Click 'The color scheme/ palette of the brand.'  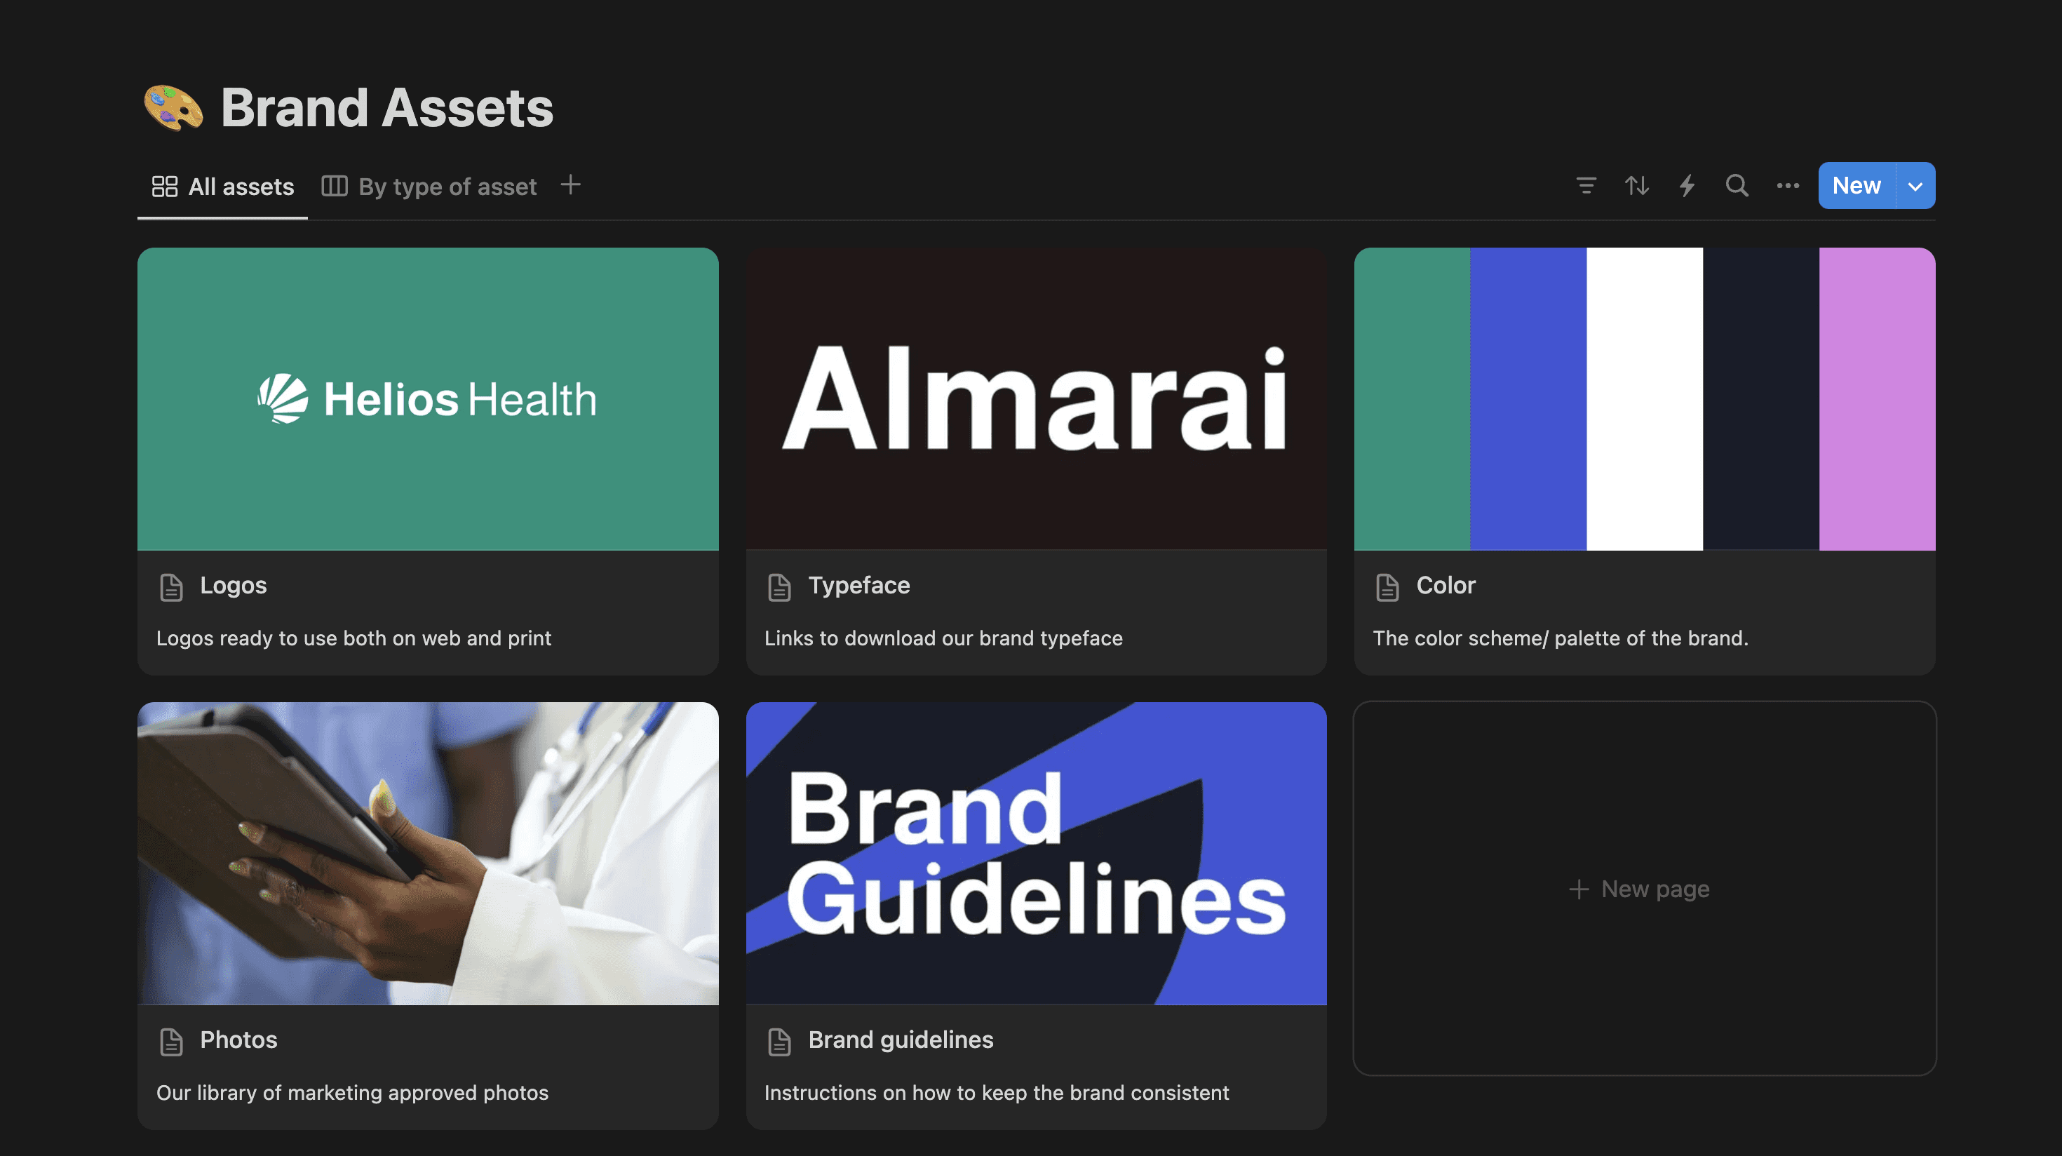pyautogui.click(x=1561, y=638)
